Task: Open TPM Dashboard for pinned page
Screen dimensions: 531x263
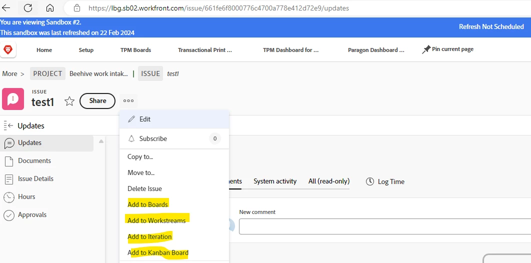Action: point(291,50)
